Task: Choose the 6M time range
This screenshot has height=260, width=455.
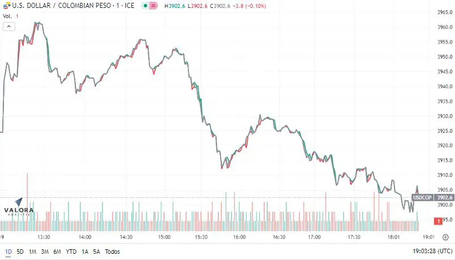Action: point(57,252)
